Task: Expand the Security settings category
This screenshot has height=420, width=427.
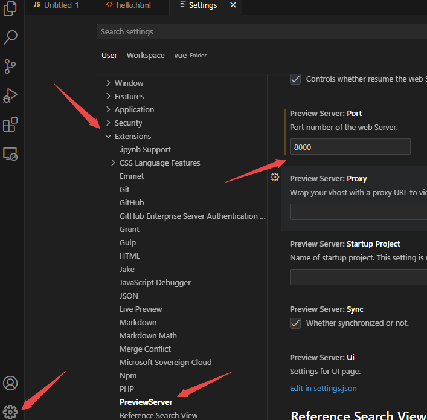Action: 108,123
